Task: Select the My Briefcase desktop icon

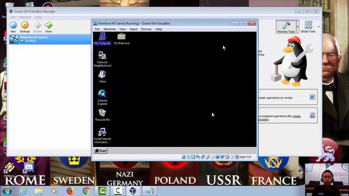Action: (122, 39)
